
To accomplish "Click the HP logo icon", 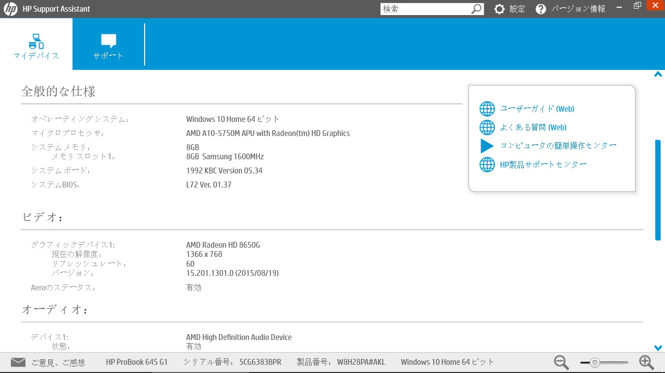I will pos(10,9).
